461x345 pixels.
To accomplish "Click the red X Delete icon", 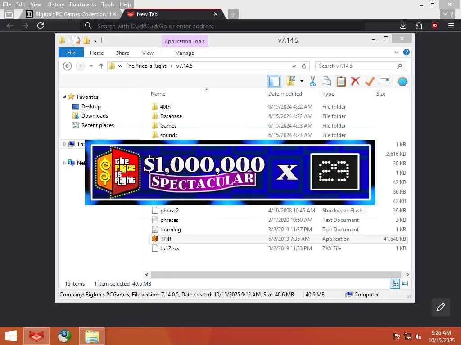I will pyautogui.click(x=355, y=81).
